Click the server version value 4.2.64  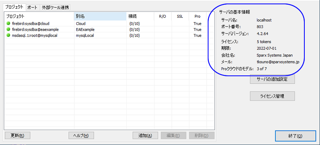[x=262, y=34]
